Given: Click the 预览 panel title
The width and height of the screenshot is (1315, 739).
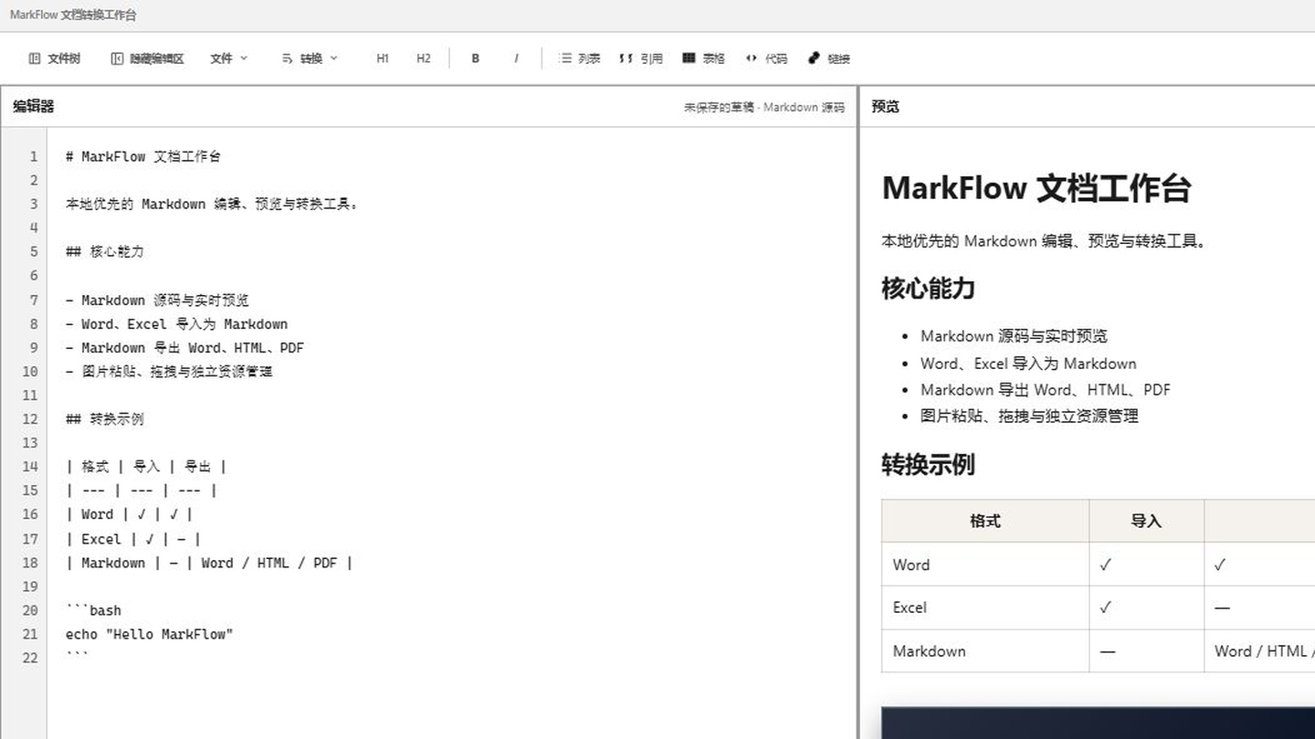Looking at the screenshot, I should point(885,107).
